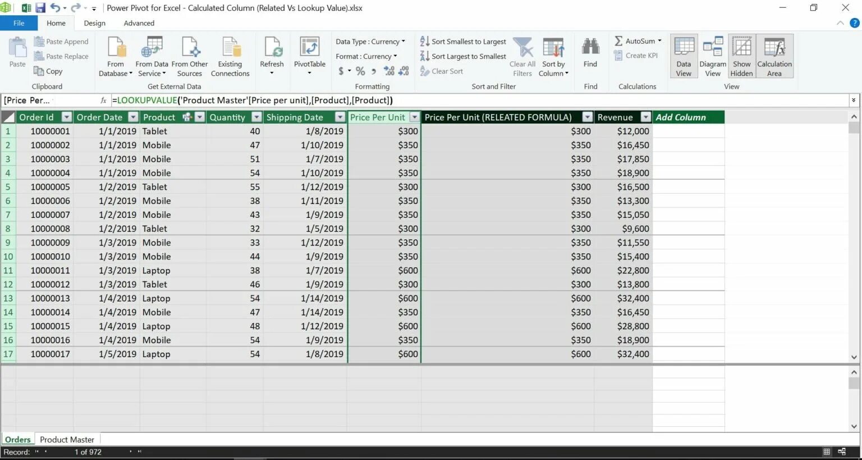Image resolution: width=862 pixels, height=460 pixels.
Task: Open Format Currency dropdown
Action: [366, 56]
